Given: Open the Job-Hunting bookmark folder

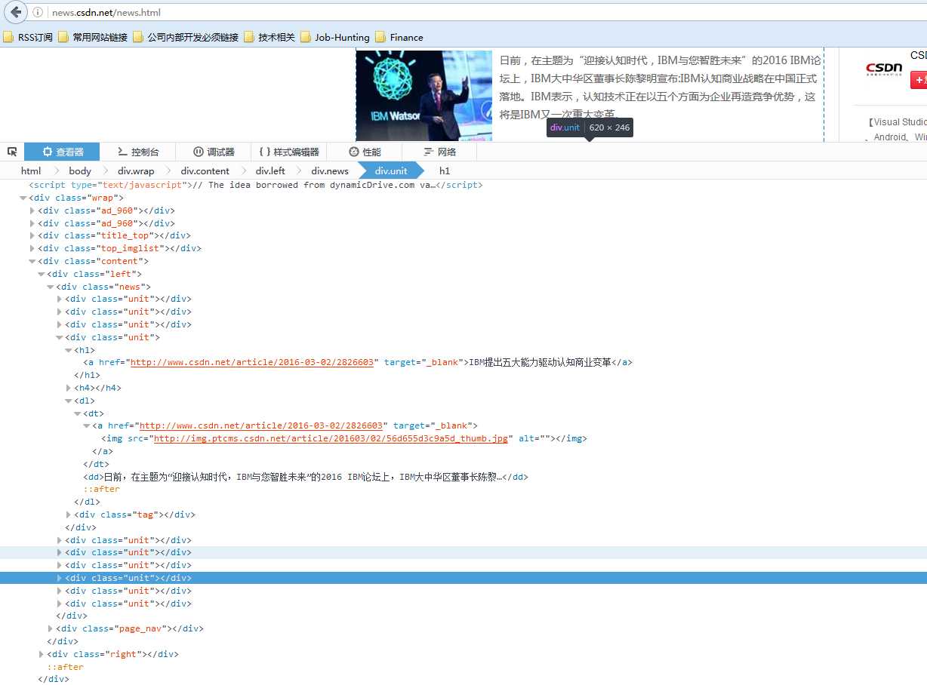Looking at the screenshot, I should 335,37.
